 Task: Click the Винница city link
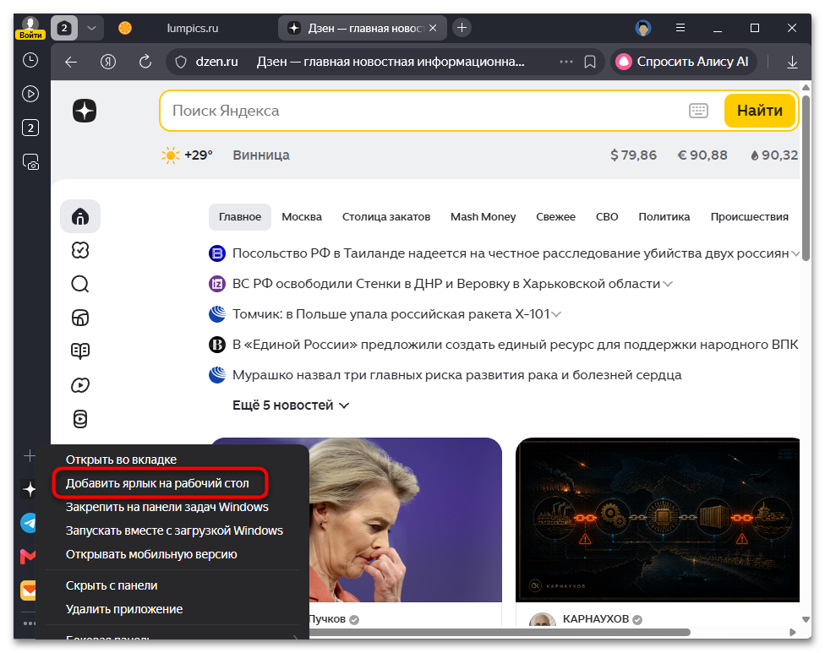pyautogui.click(x=261, y=155)
